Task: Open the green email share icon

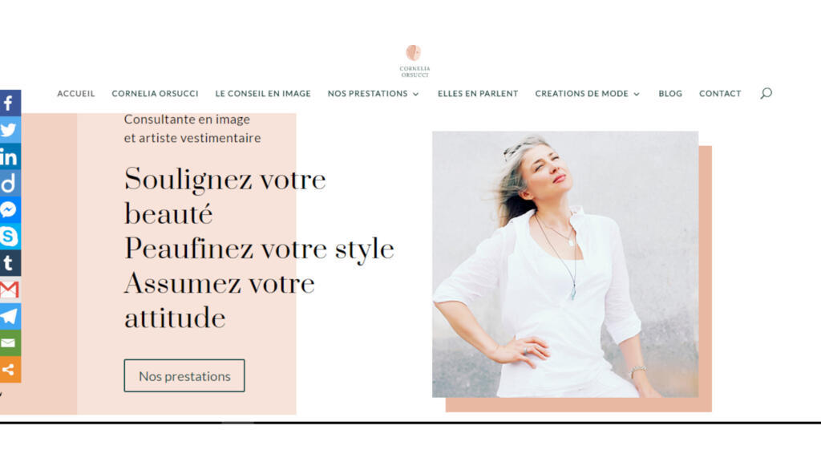Action: pos(10,343)
